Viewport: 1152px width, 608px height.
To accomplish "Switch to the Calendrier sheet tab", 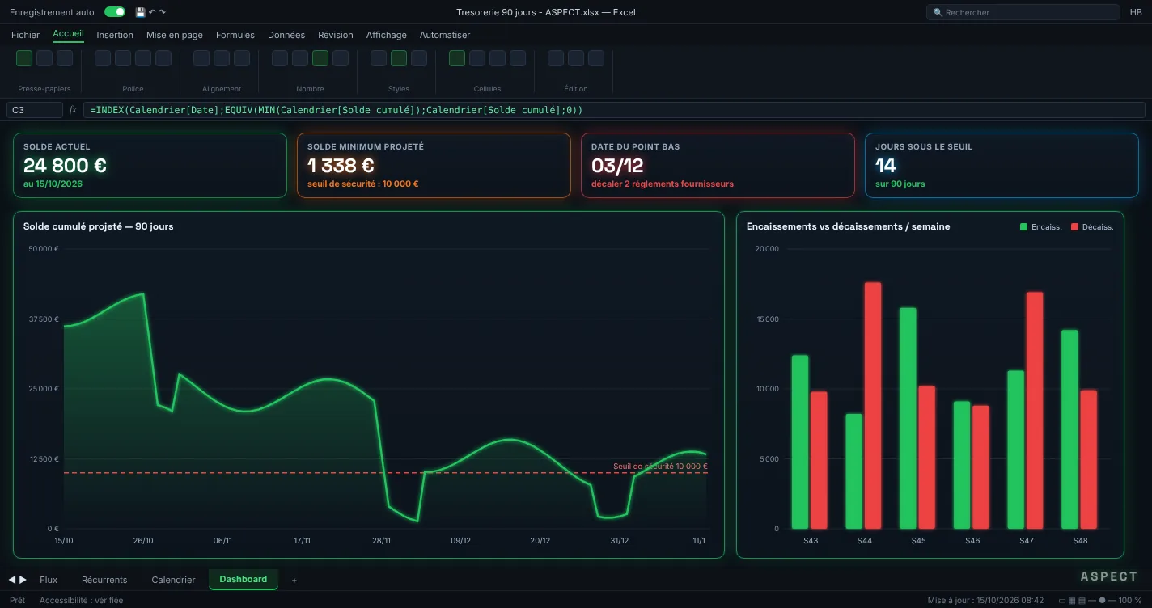I will [x=173, y=580].
